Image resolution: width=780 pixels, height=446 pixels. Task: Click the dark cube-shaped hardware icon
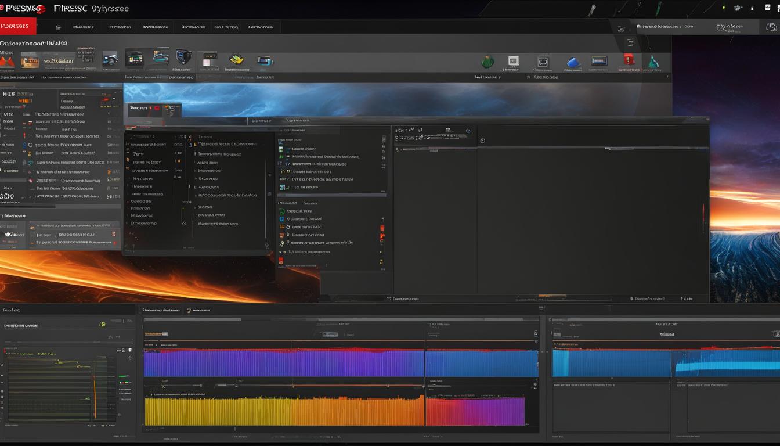coord(183,56)
